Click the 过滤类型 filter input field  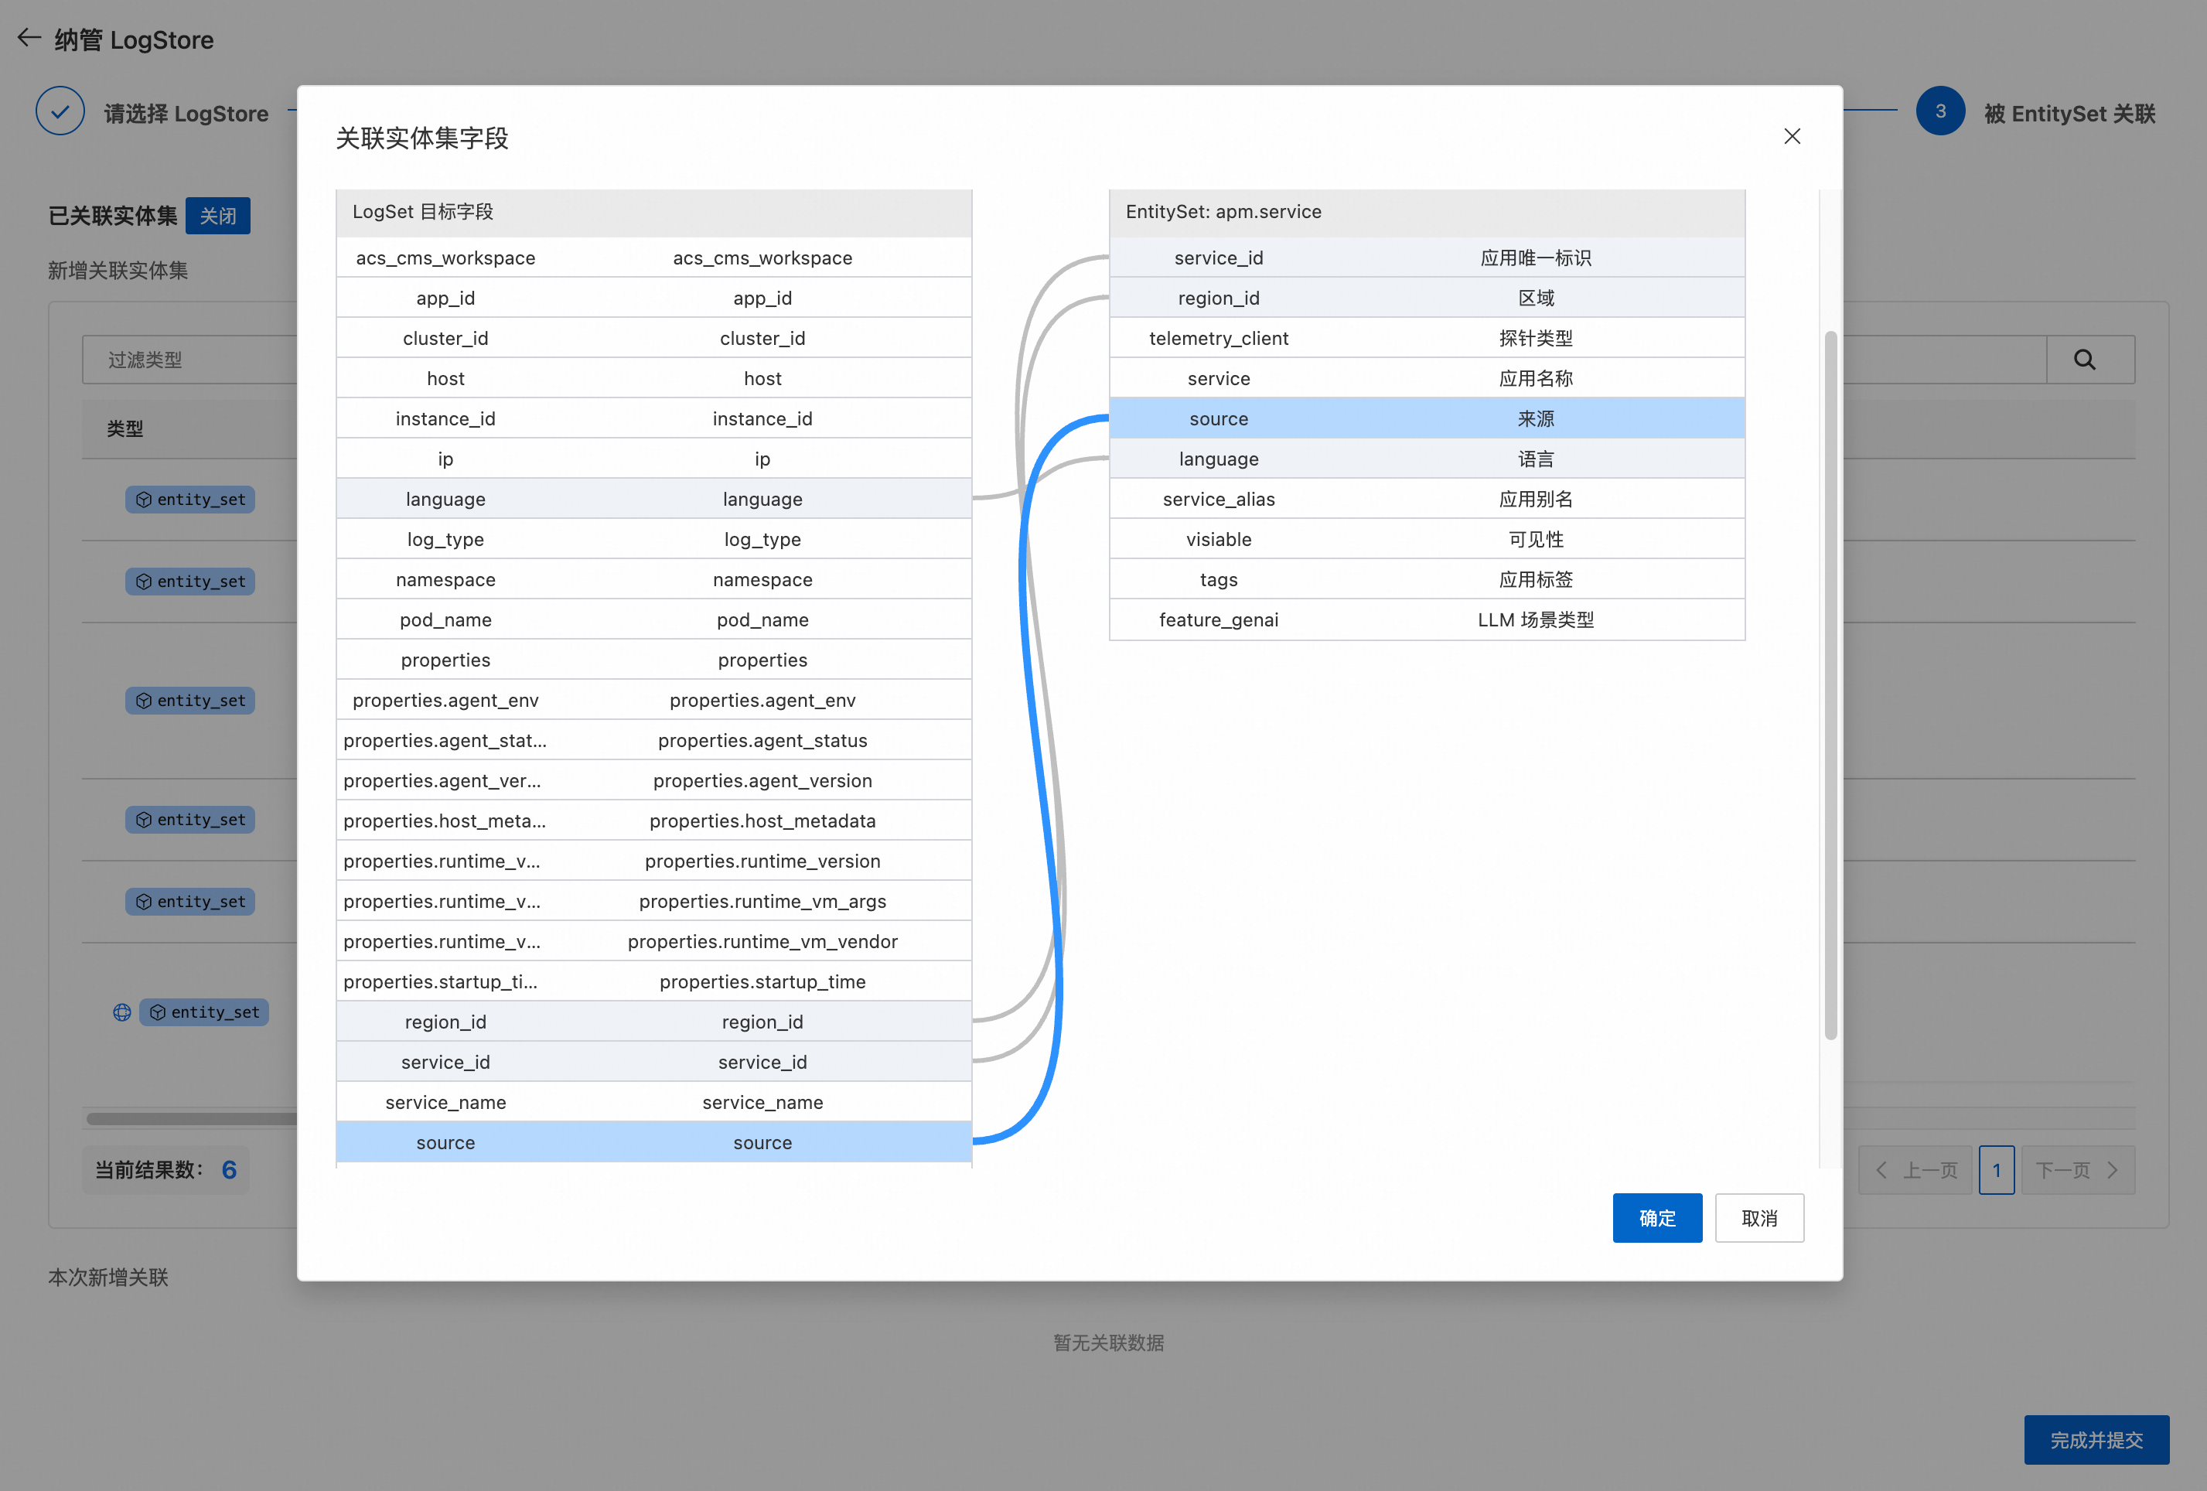(190, 360)
